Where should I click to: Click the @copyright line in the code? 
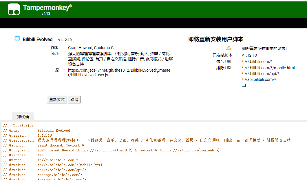pyautogui.click(x=112, y=150)
